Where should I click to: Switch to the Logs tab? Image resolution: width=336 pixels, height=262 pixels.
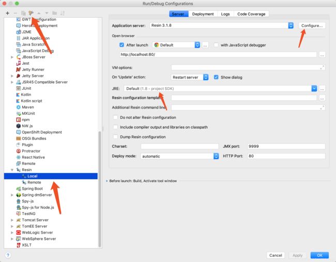[x=225, y=14]
